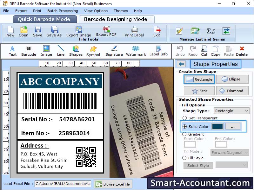254x190 pixels.
Task: Click the Export PDF icon
Action: [106, 29]
